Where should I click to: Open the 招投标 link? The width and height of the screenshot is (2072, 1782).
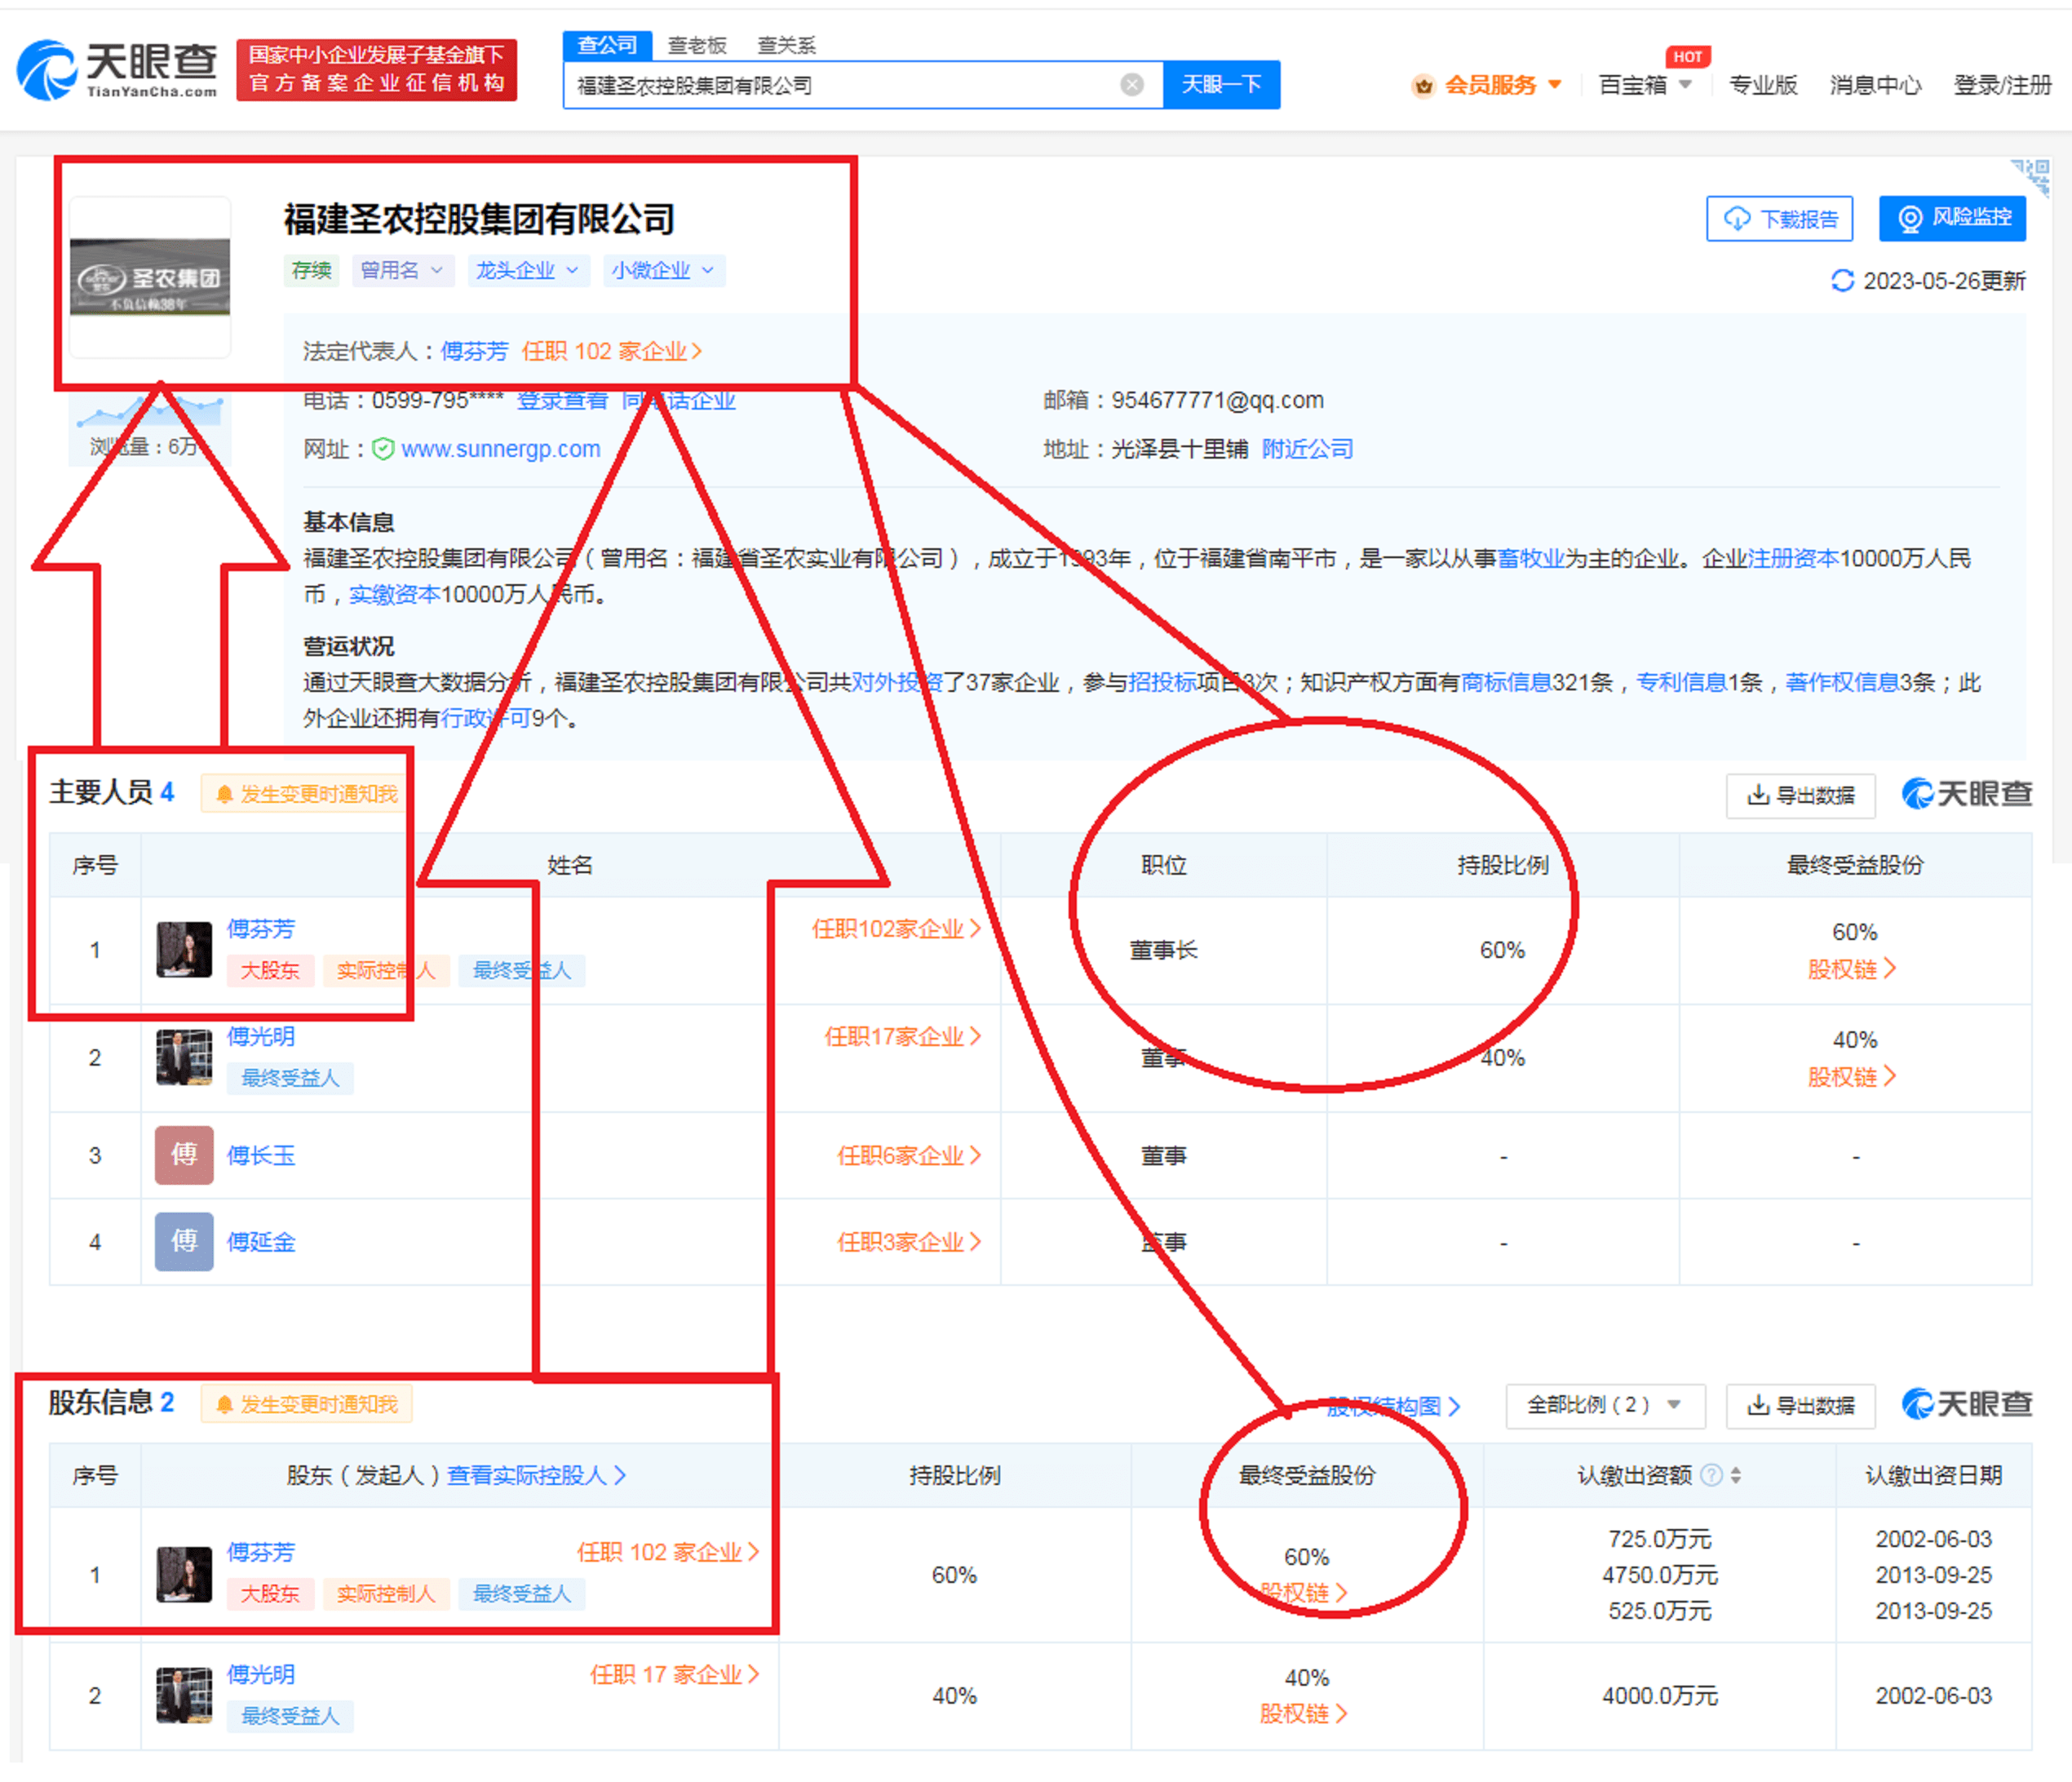pos(1162,682)
